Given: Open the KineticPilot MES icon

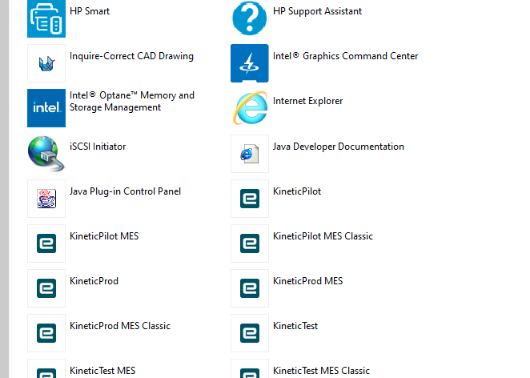Looking at the screenshot, I should click(46, 243).
